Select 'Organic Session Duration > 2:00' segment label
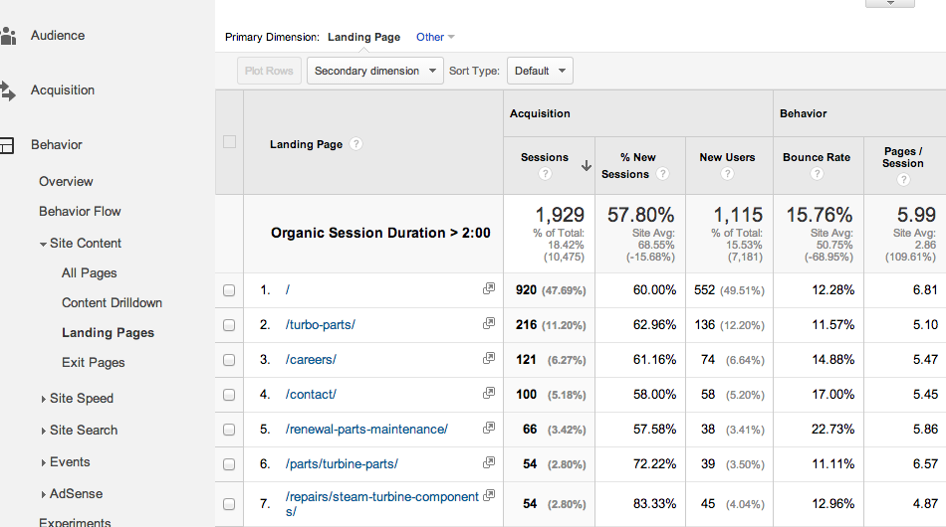Screen dimensions: 946x527 [x=380, y=233]
